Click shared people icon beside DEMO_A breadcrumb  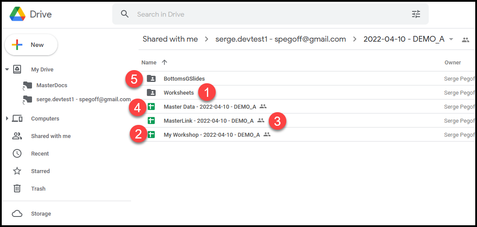click(465, 39)
